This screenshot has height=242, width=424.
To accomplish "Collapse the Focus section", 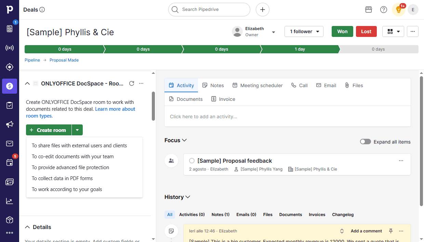I will click(184, 140).
